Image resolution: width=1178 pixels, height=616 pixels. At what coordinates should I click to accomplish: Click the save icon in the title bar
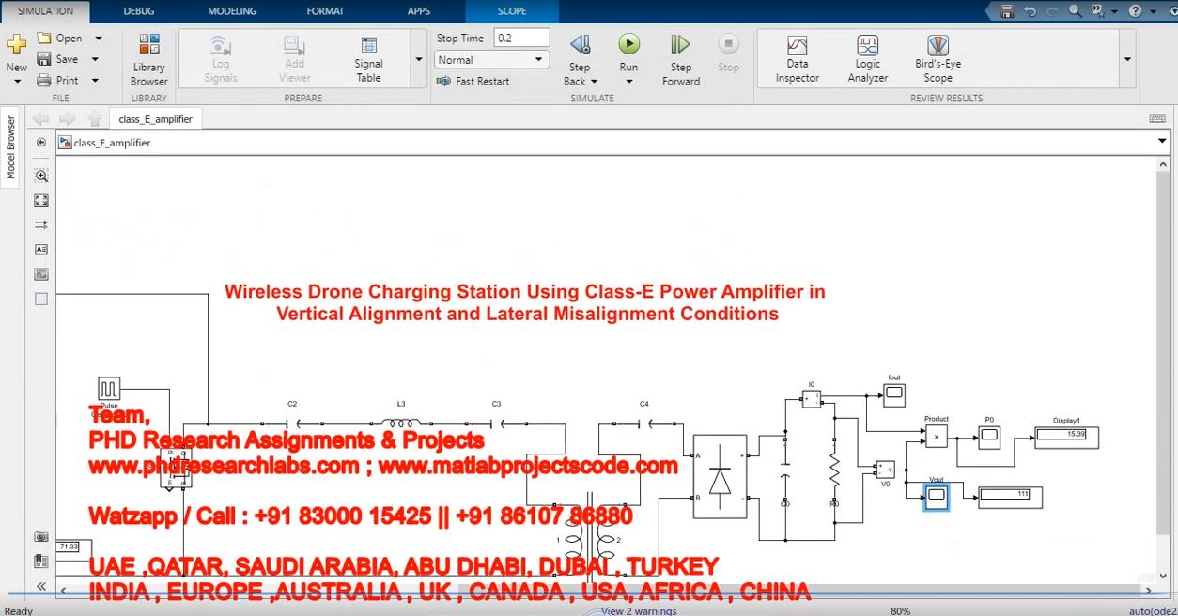[1006, 11]
